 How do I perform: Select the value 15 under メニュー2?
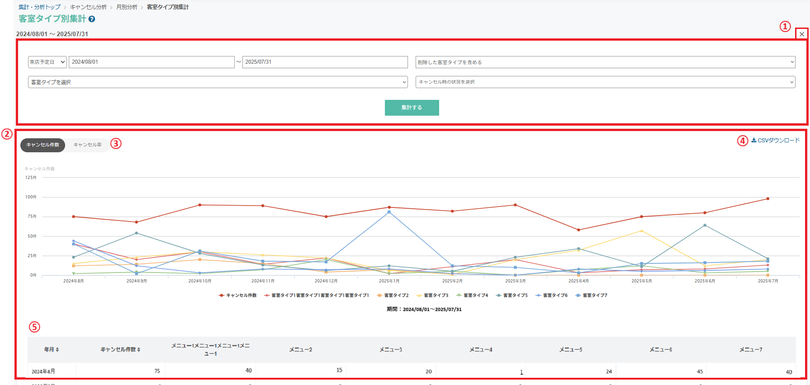pyautogui.click(x=339, y=370)
